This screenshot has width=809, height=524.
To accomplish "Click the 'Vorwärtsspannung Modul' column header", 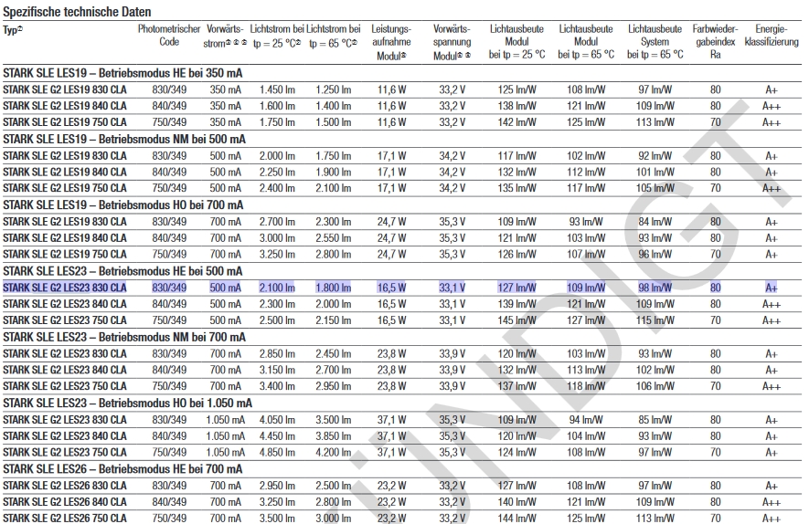I will [452, 42].
